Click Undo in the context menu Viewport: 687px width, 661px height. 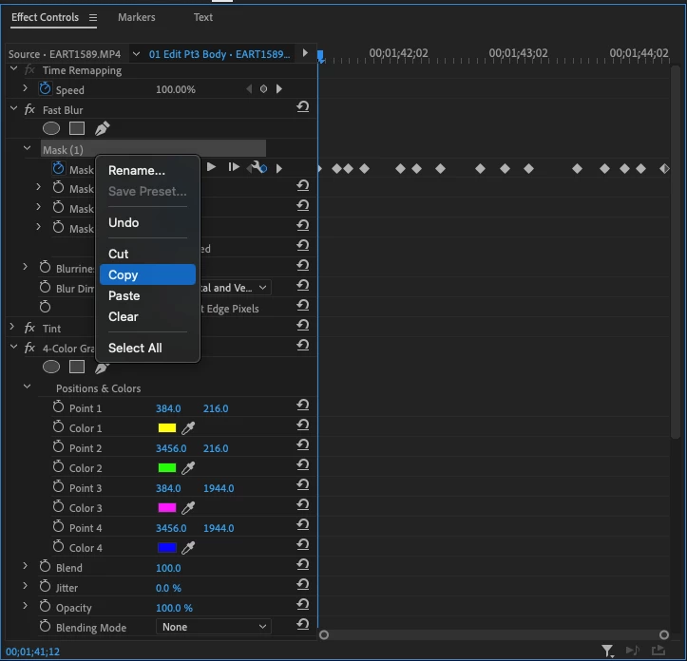click(x=124, y=222)
